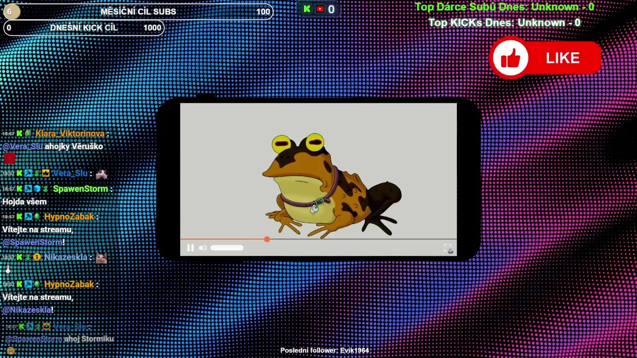Click the 'Poslední follower: Evik1964' text
This screenshot has width=637, height=358.
[324, 351]
